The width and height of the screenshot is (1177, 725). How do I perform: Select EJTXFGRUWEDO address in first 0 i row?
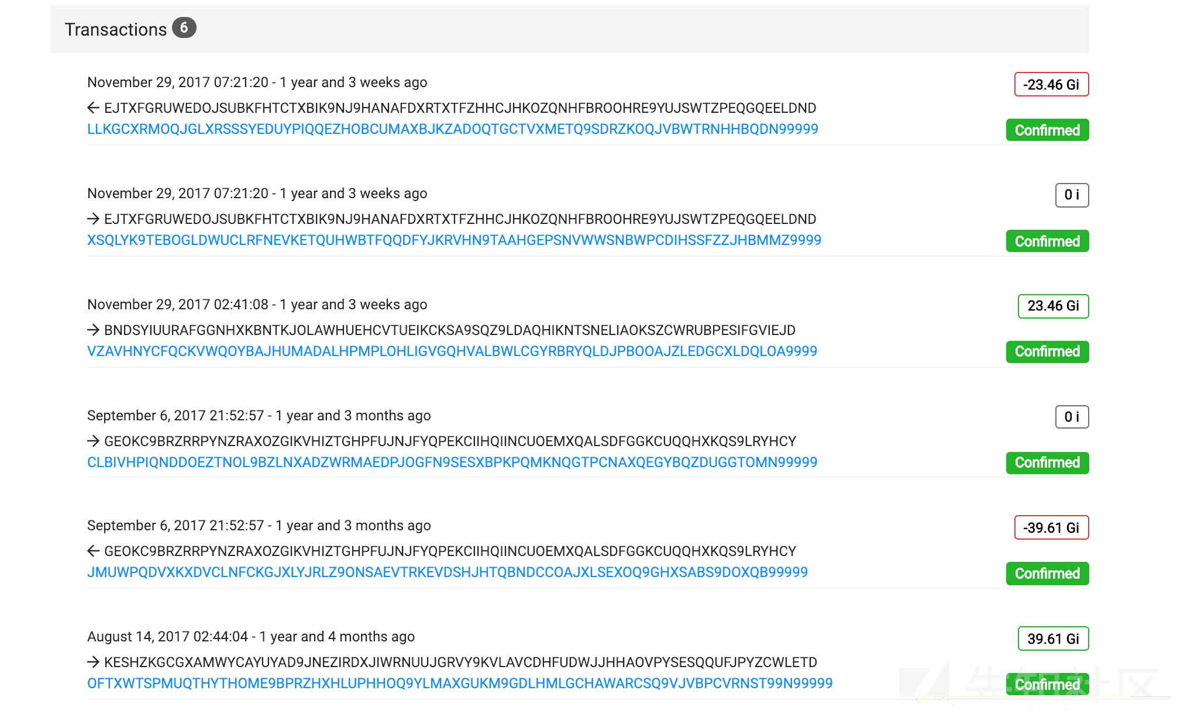pos(460,219)
